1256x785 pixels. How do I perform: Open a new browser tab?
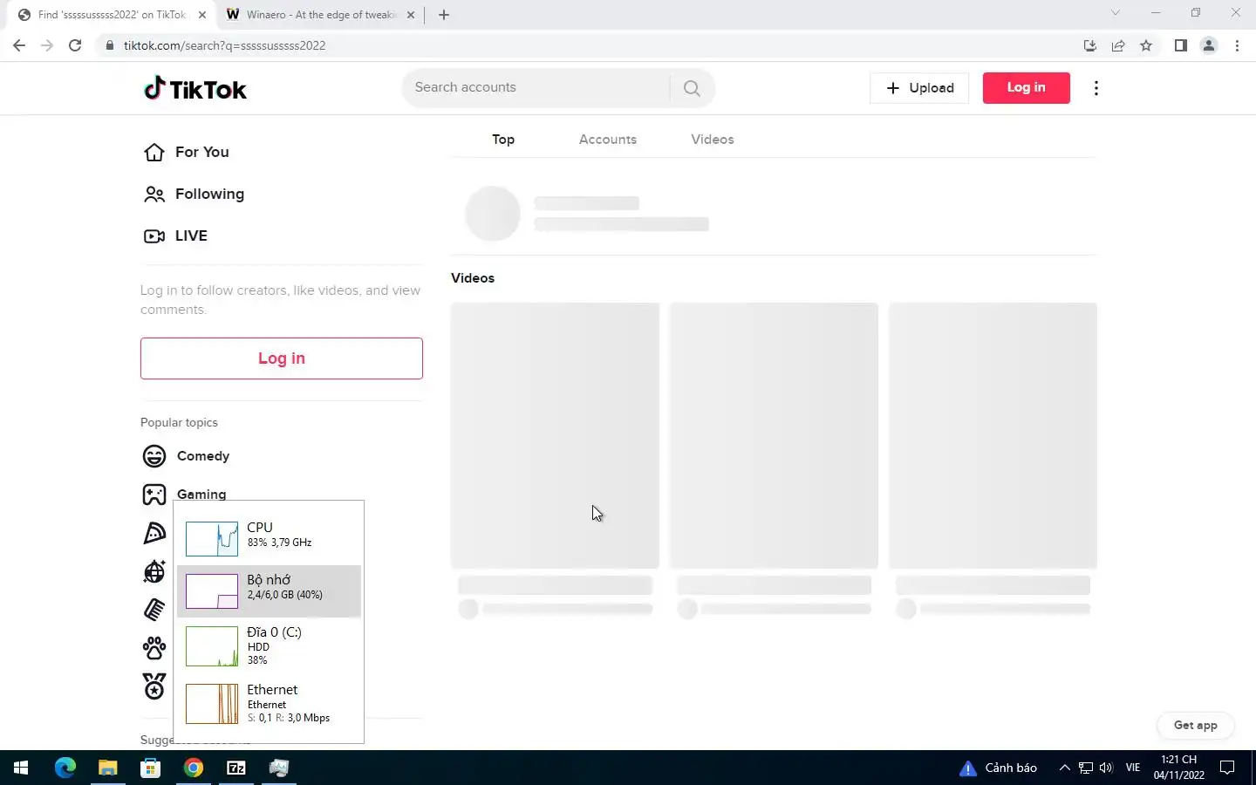(x=444, y=15)
